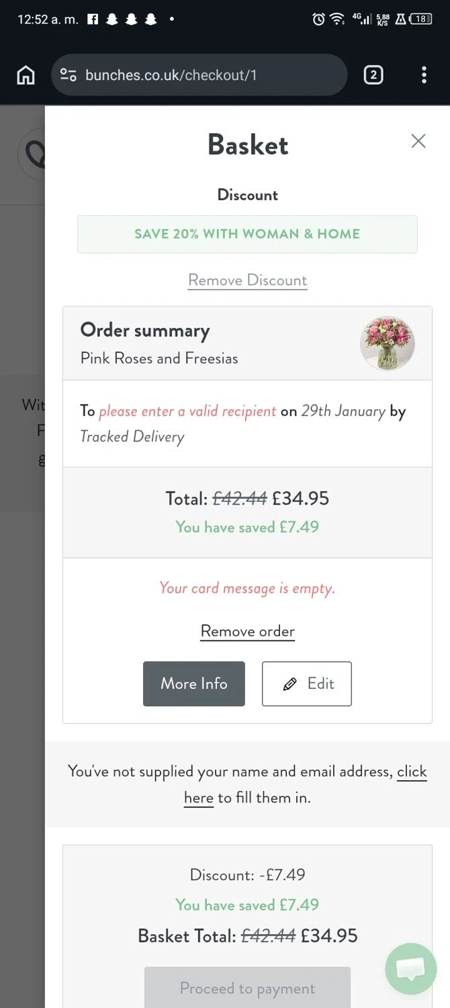This screenshot has height=1008, width=450.
Task: Tap the Pink Roses bouquet thumbnail
Action: coord(388,343)
